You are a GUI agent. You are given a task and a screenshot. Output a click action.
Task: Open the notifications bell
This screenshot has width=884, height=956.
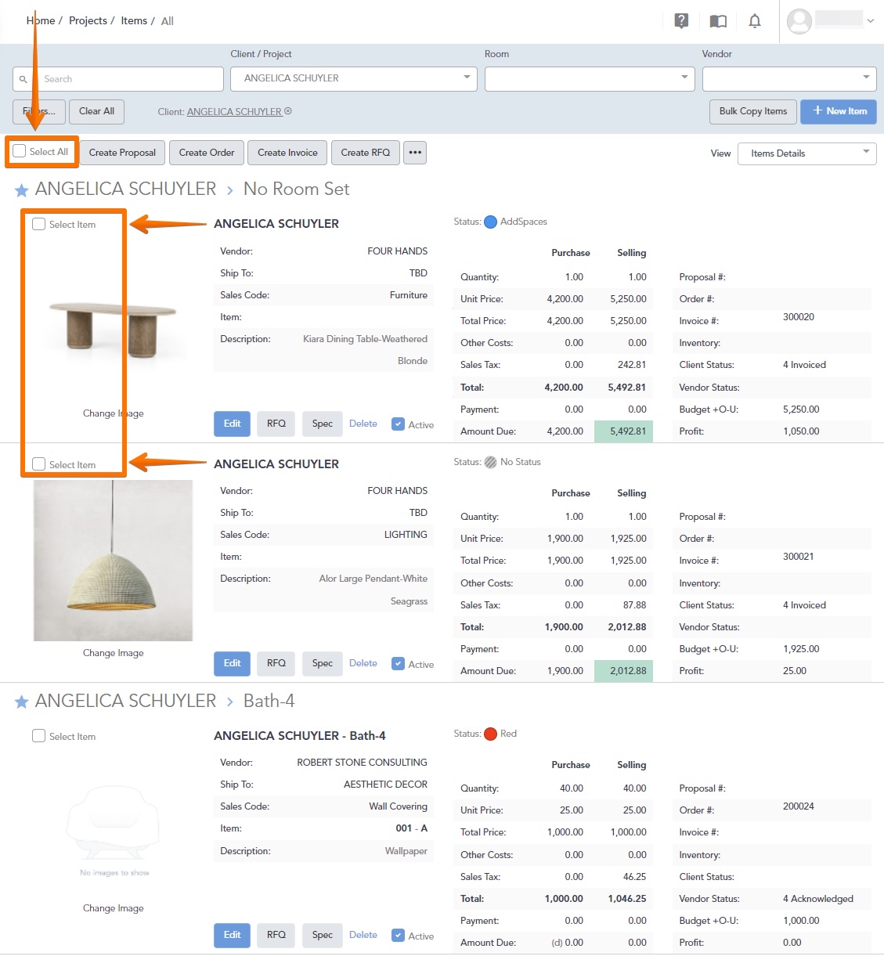pyautogui.click(x=755, y=21)
